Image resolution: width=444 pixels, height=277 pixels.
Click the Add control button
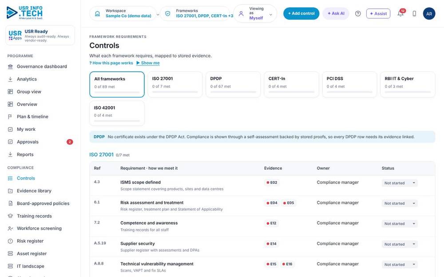click(301, 14)
